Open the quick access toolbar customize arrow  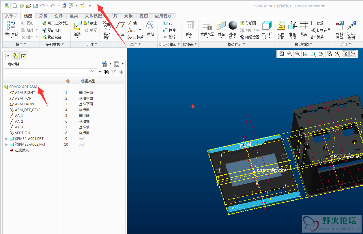pyautogui.click(x=90, y=6)
